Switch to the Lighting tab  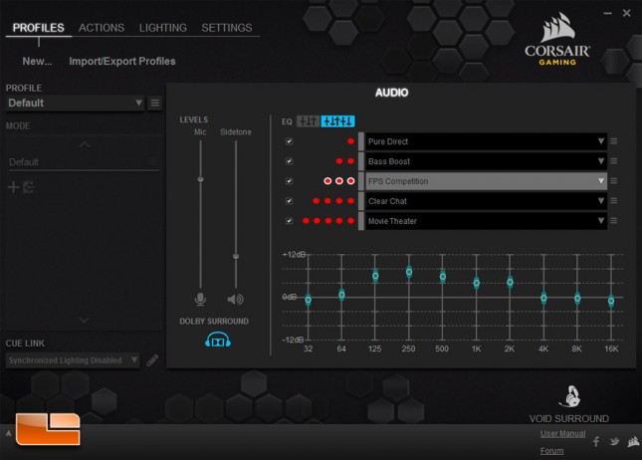pyautogui.click(x=163, y=28)
